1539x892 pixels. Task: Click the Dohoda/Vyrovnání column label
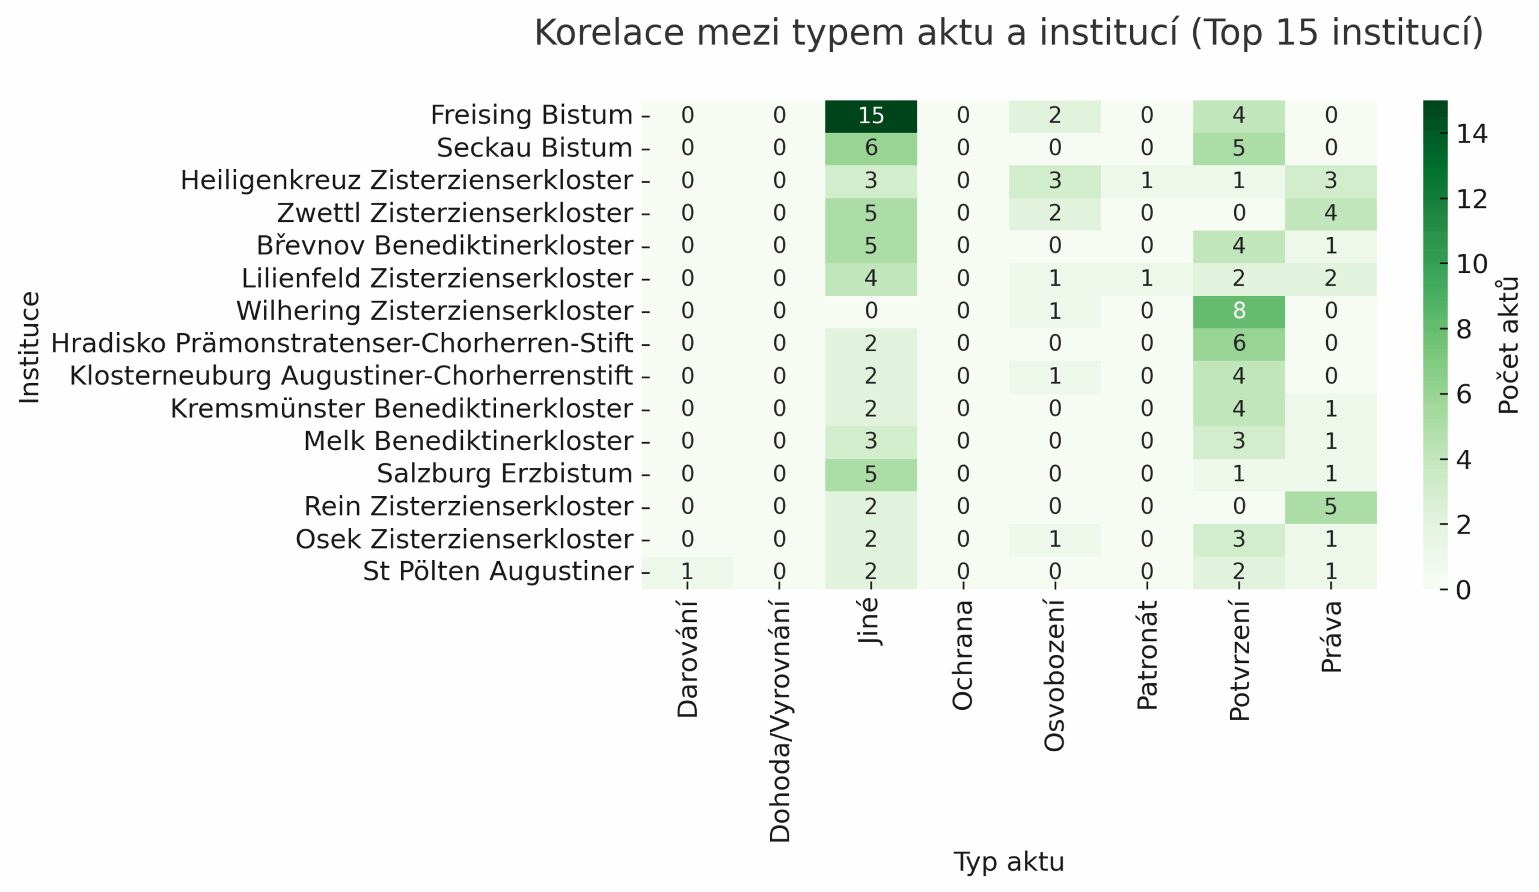tap(780, 722)
